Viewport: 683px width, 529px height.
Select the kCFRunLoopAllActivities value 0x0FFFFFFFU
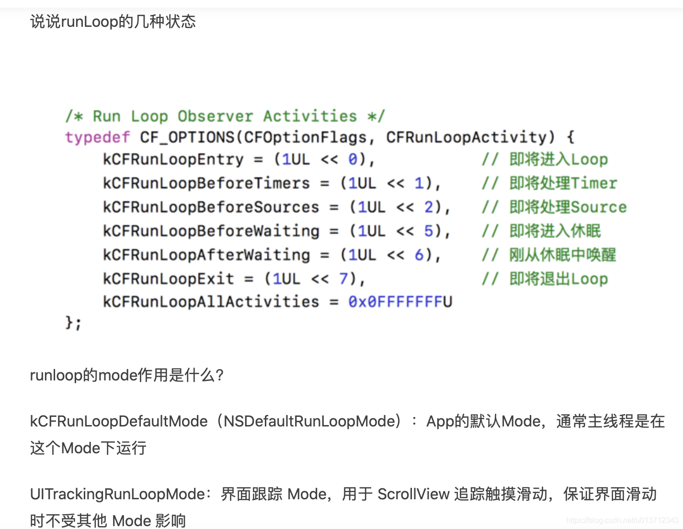400,301
